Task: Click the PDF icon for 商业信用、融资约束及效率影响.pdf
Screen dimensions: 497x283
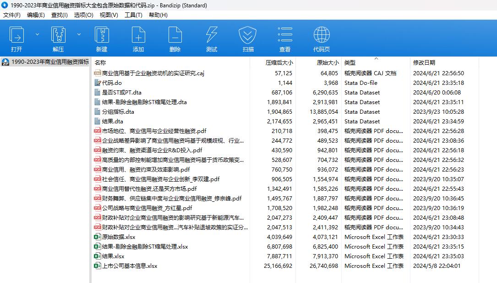Action: [x=97, y=169]
